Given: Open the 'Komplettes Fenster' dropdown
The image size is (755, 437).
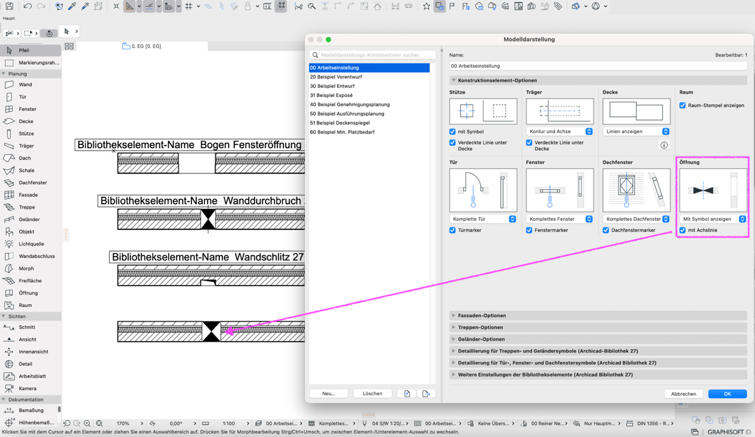Looking at the screenshot, I should pos(559,219).
